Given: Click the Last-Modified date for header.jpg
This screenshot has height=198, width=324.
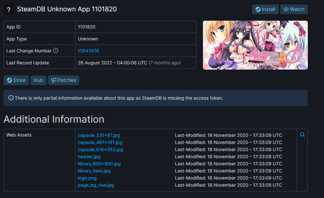Looking at the screenshot, I should [229, 157].
